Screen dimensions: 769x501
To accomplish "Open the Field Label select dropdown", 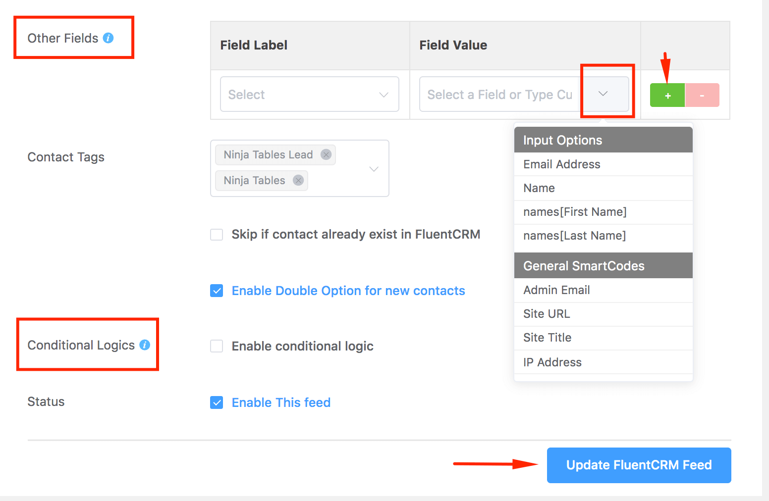I will (x=309, y=94).
